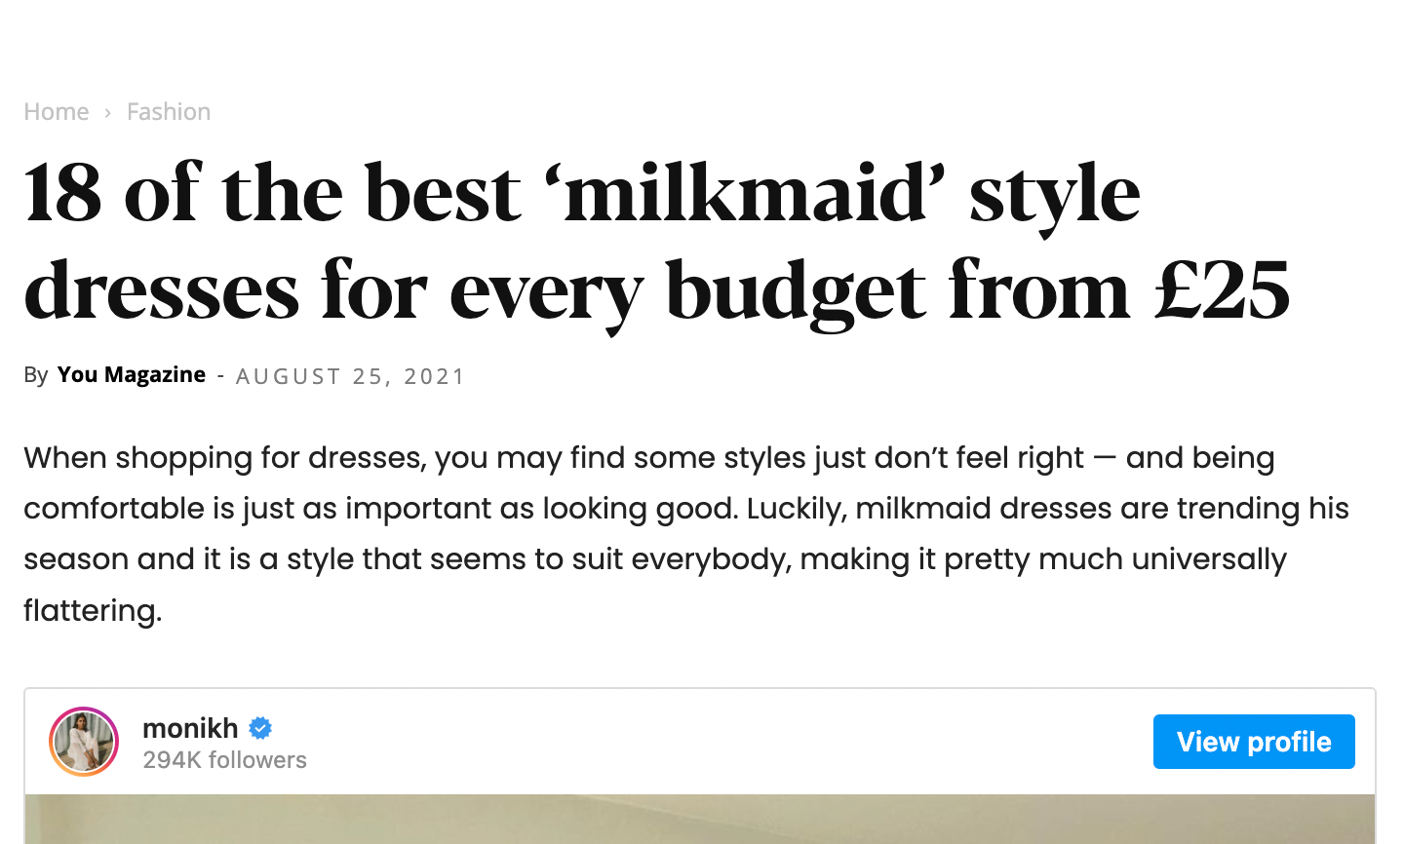Click the breadcrumb separator chevron
This screenshot has width=1404, height=844.
(107, 112)
